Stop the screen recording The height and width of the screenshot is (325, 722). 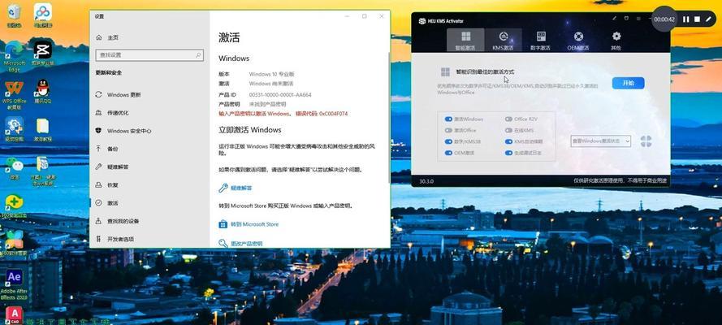click(x=697, y=19)
